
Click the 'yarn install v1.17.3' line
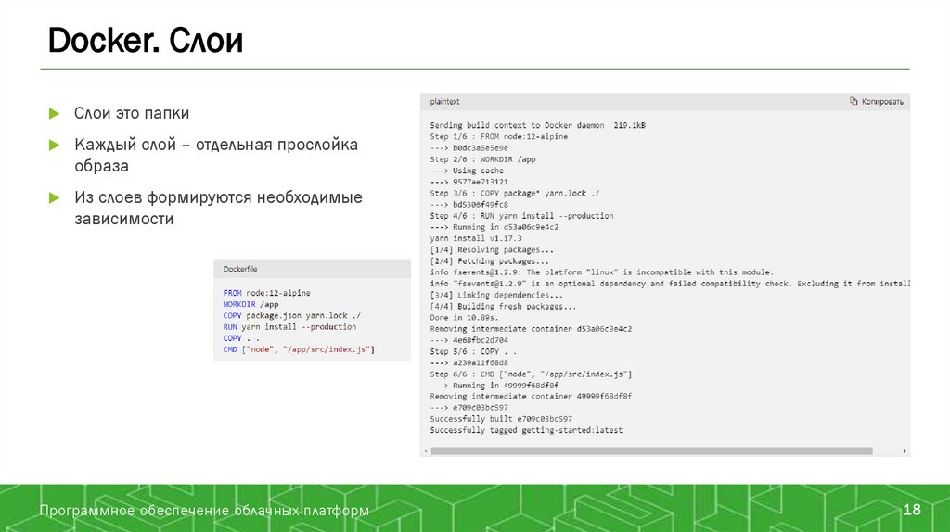click(476, 238)
